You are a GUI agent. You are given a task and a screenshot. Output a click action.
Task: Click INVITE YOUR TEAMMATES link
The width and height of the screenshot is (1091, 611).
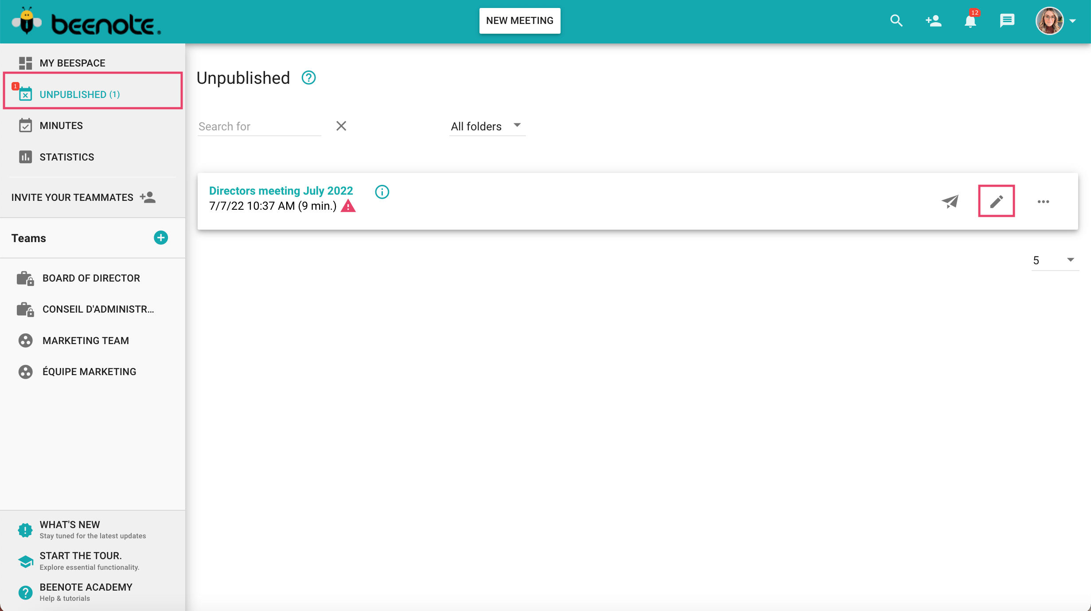pos(72,197)
